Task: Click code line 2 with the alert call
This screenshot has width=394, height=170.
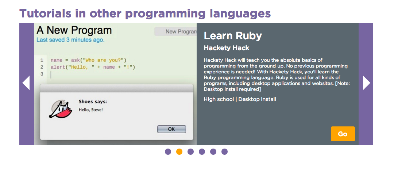Action: 93,67
